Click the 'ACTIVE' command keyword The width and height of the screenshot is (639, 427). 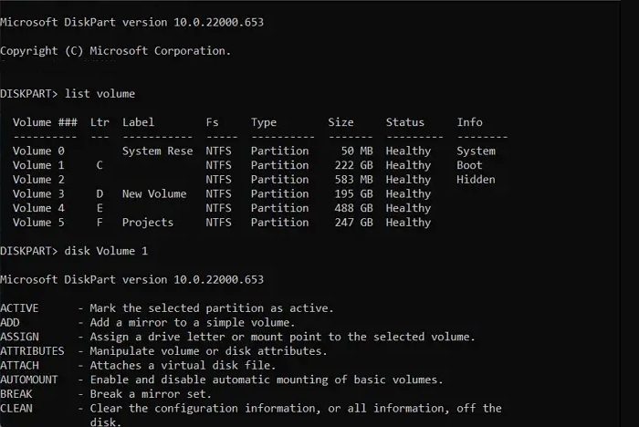coord(19,307)
